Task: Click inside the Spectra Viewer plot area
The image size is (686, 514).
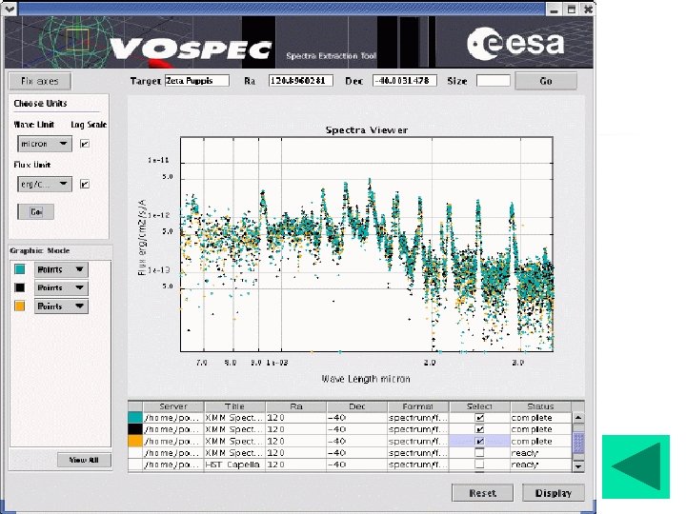Action: 367,245
